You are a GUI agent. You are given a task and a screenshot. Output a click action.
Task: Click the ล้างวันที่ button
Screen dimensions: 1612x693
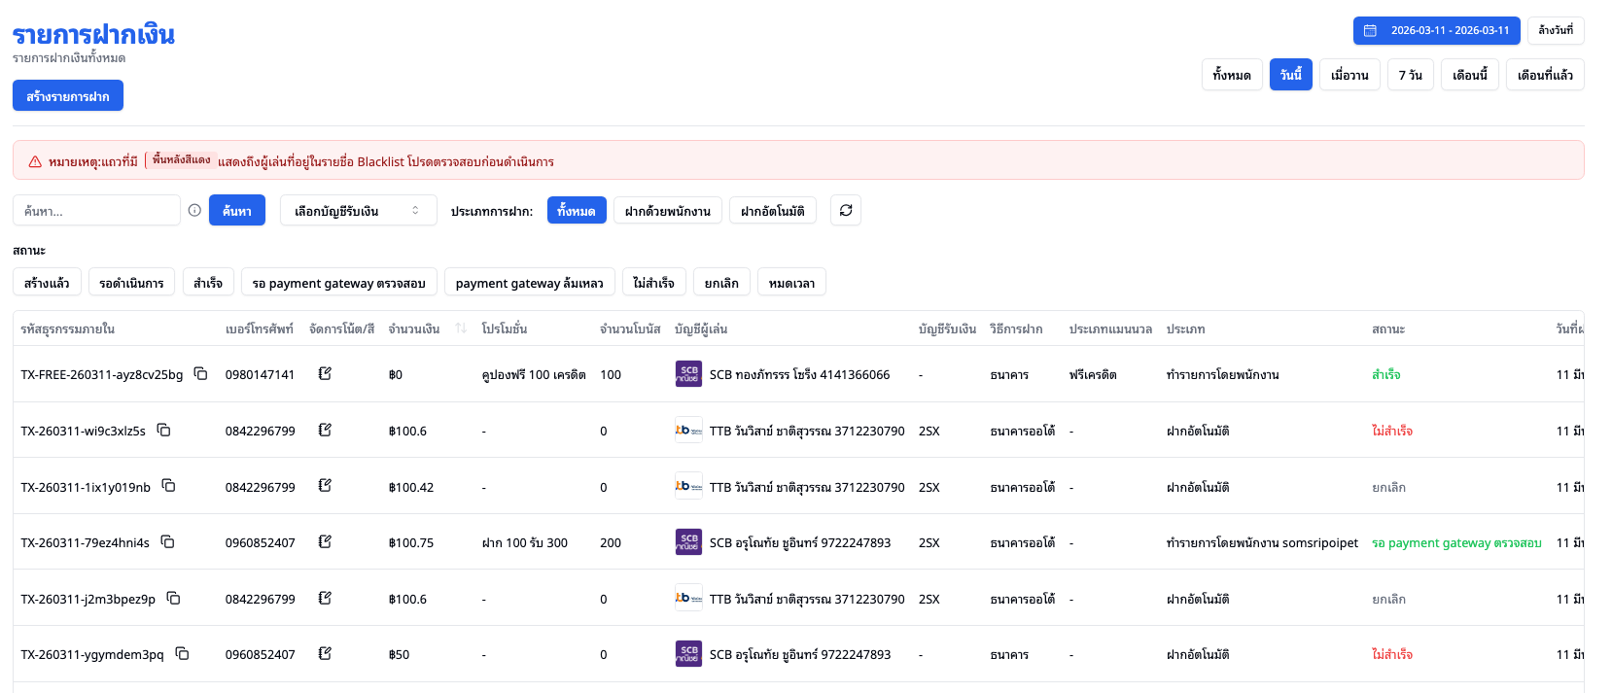point(1555,30)
